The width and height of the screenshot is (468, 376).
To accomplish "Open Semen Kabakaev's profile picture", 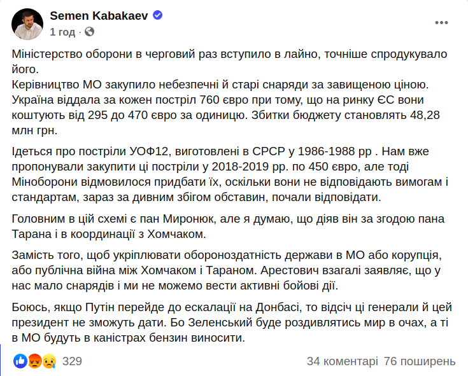I will (25, 24).
